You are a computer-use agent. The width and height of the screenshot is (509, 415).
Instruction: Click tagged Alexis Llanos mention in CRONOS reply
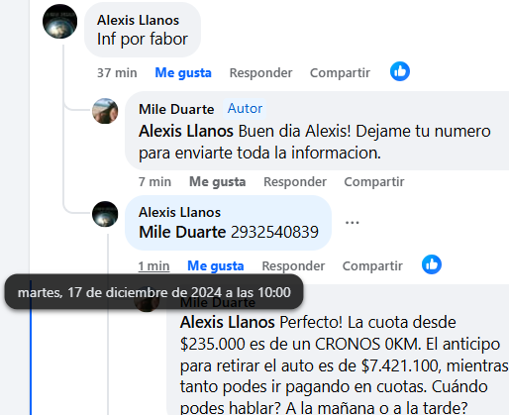[x=227, y=322]
